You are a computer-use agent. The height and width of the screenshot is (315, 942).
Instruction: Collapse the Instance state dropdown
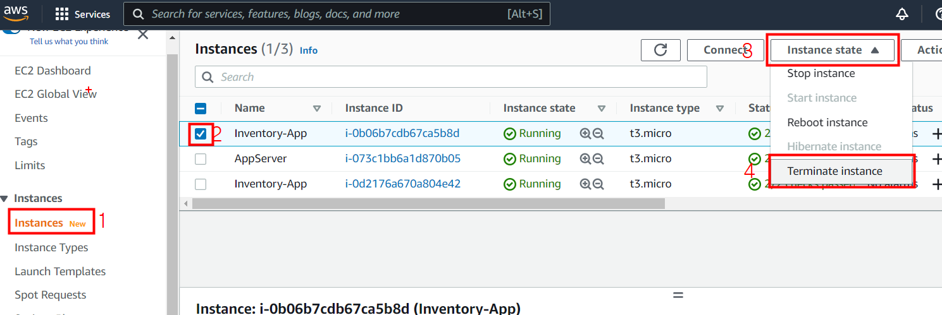833,50
